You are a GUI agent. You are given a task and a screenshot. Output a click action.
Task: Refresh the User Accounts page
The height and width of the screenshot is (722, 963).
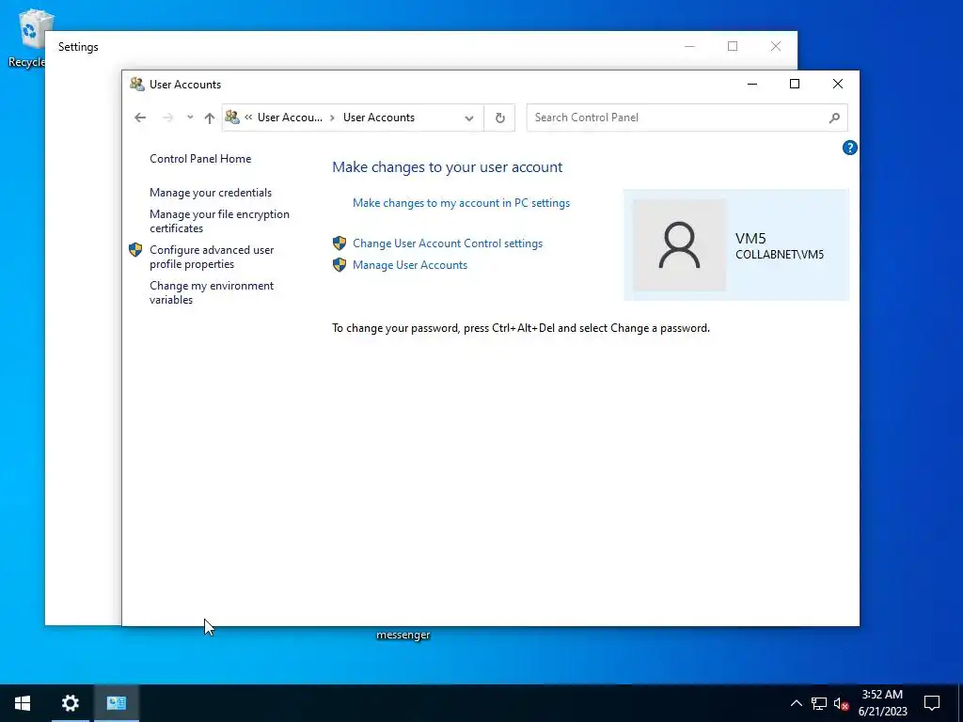[x=500, y=118]
